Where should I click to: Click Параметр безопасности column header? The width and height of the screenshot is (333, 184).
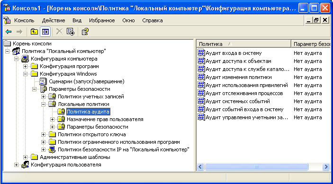point(311,44)
